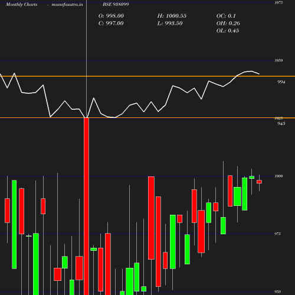Click the "1000" price axis label
295x295 pixels.
click(278, 176)
